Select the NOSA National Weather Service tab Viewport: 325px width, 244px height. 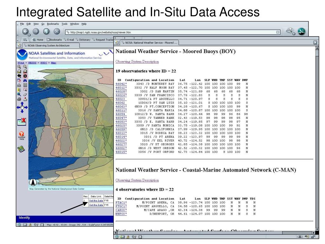[149, 43]
